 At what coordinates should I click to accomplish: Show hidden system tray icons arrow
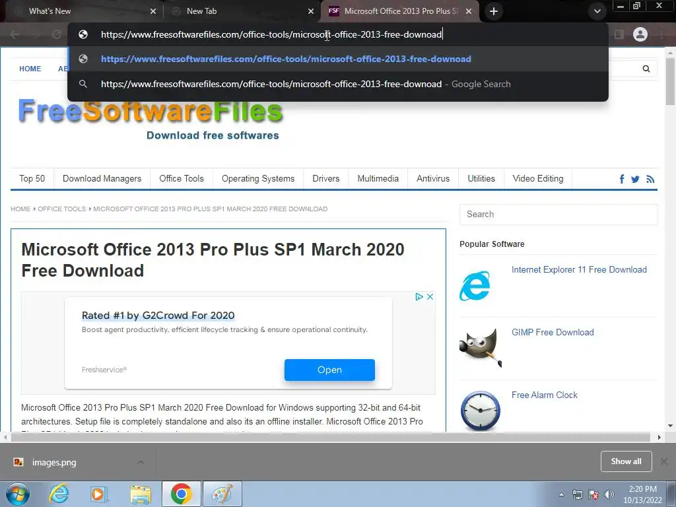[x=561, y=494]
